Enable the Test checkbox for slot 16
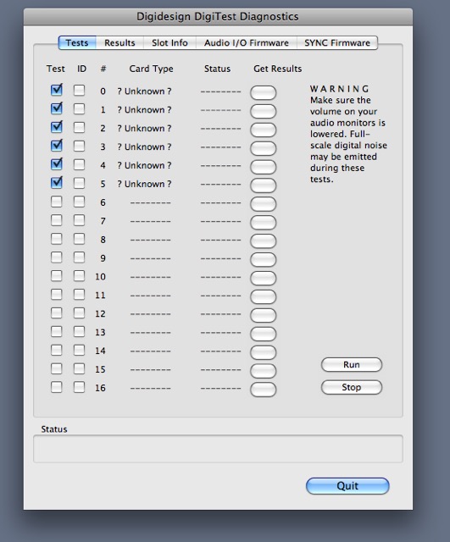 [x=57, y=387]
